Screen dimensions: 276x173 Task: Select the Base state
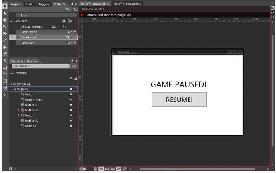click(x=47, y=16)
